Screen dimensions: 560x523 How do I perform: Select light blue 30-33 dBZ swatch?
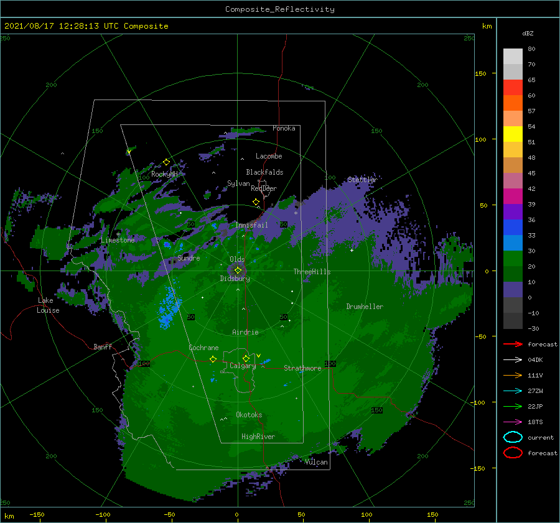[513, 243]
